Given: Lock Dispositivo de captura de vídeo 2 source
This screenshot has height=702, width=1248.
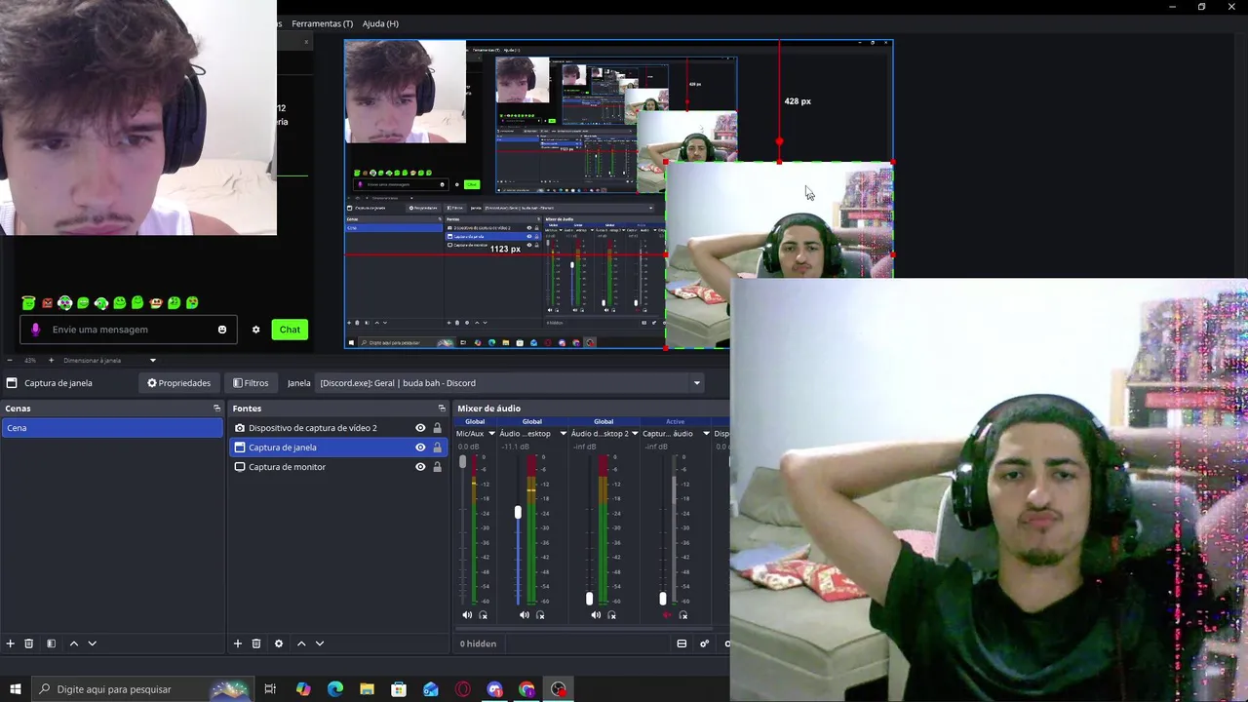Looking at the screenshot, I should tap(437, 428).
